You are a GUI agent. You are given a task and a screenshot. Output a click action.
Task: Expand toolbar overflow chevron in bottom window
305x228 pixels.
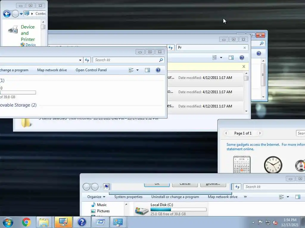point(245,197)
